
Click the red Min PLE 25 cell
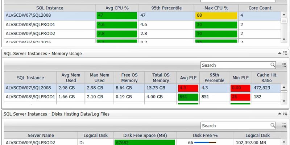[x=240, y=97]
